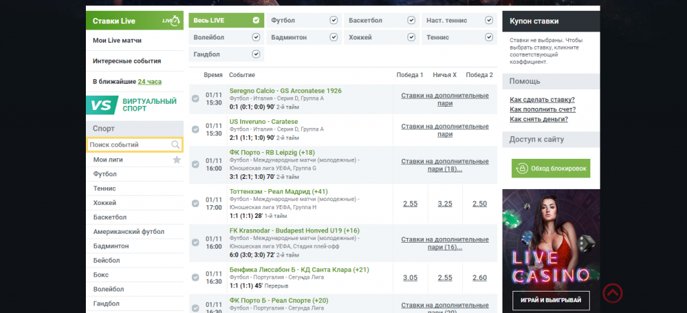Open Бенфика Лиссабон Б - КД Санта Клара match
The height and width of the screenshot is (313, 687).
click(299, 270)
